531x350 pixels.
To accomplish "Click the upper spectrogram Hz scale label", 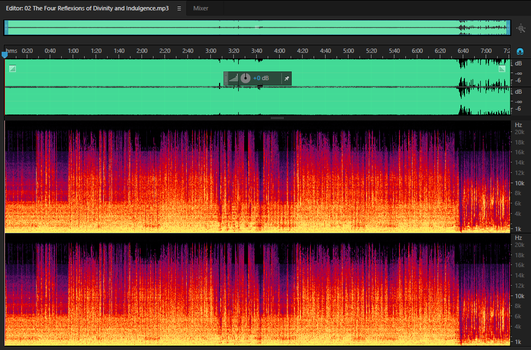I will click(518, 125).
